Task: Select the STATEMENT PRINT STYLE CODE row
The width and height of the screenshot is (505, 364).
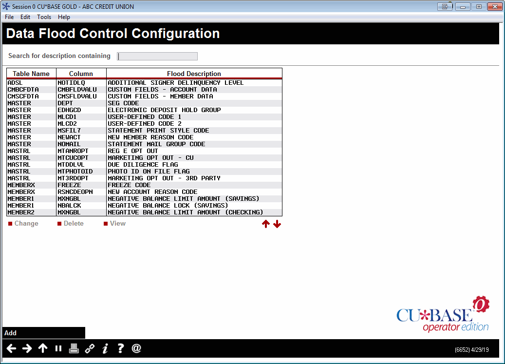Action: coord(144,131)
